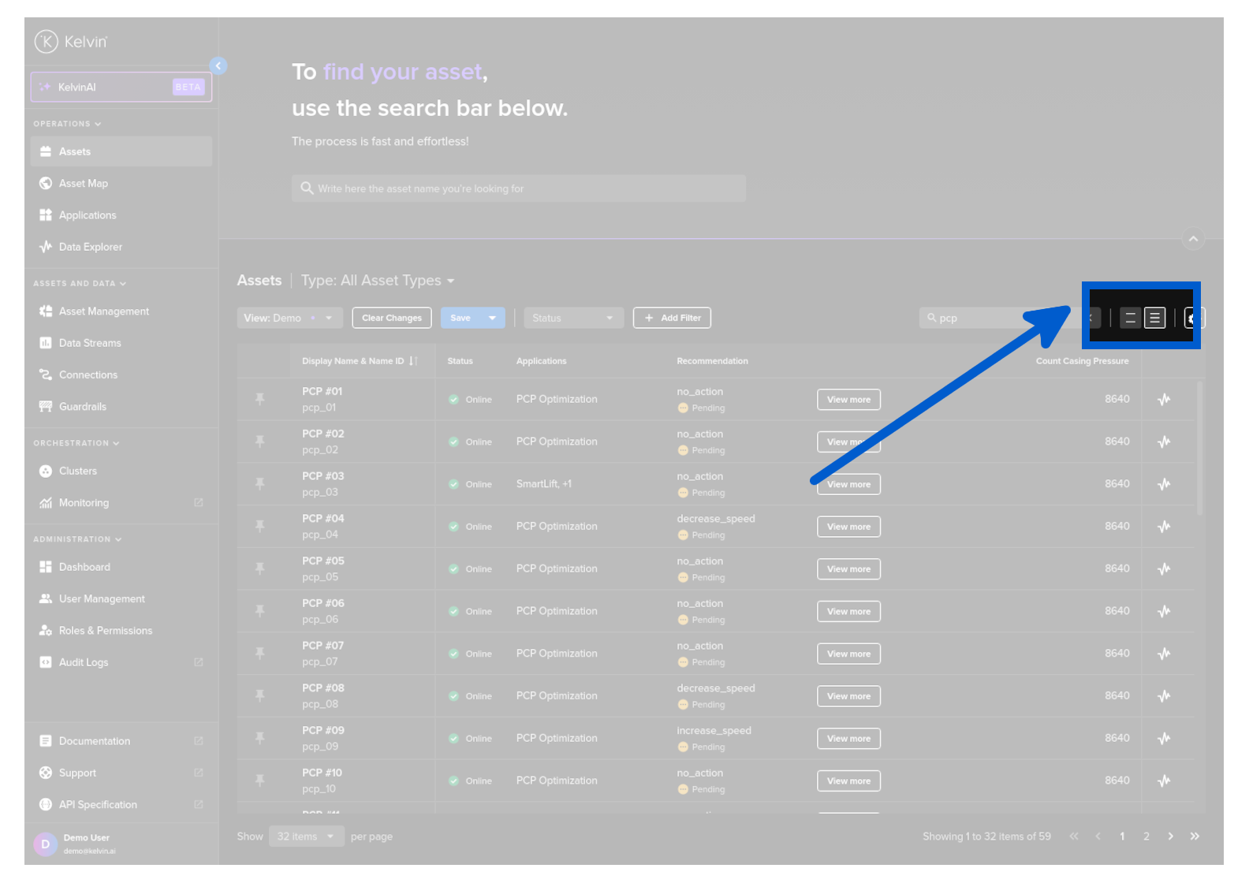Image resolution: width=1249 pixels, height=883 pixels.
Task: Open Asset Map in the sidebar
Action: coord(83,184)
